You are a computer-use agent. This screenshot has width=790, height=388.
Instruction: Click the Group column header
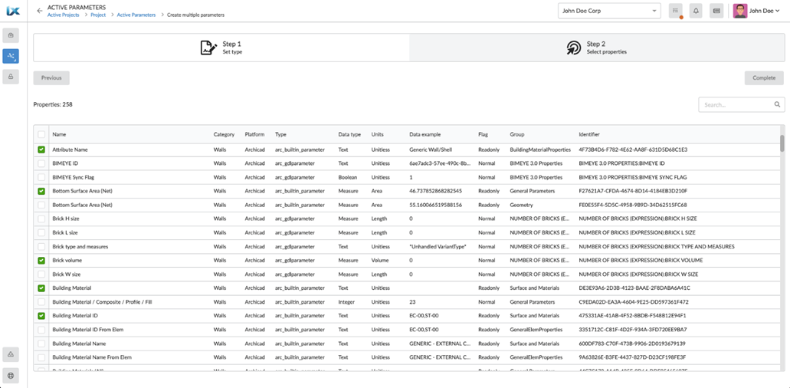pos(517,134)
